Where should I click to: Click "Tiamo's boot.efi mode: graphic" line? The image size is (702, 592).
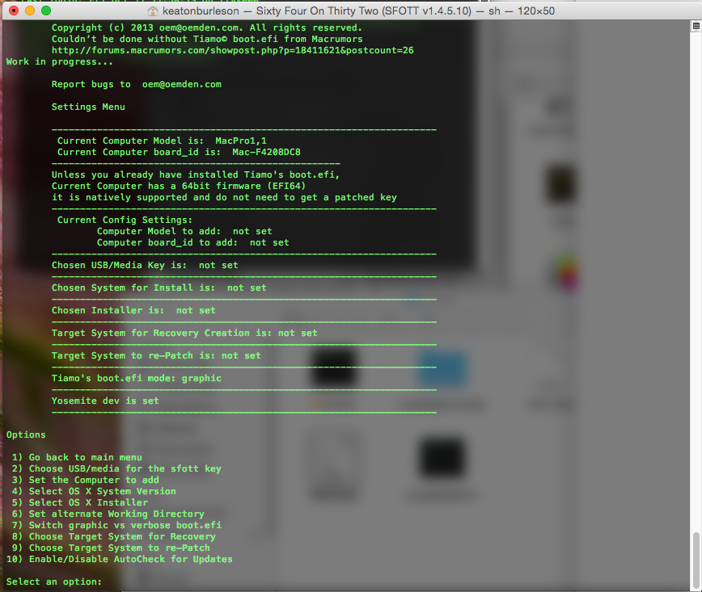(136, 378)
